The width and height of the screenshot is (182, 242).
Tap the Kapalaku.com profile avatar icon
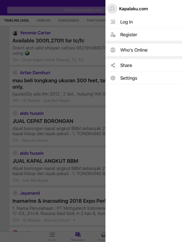pos(112,9)
